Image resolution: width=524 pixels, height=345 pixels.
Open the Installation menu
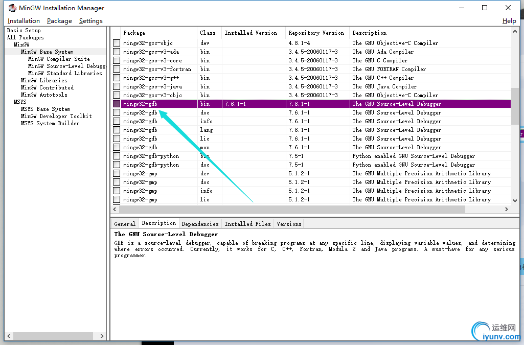(x=24, y=21)
